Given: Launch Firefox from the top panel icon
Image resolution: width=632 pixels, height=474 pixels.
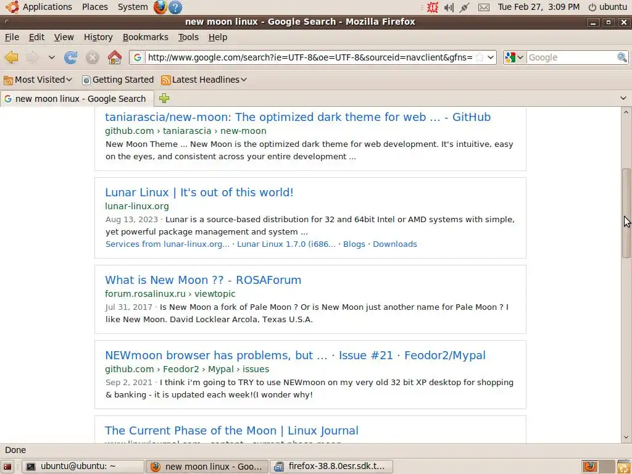Looking at the screenshot, I should 160,7.
